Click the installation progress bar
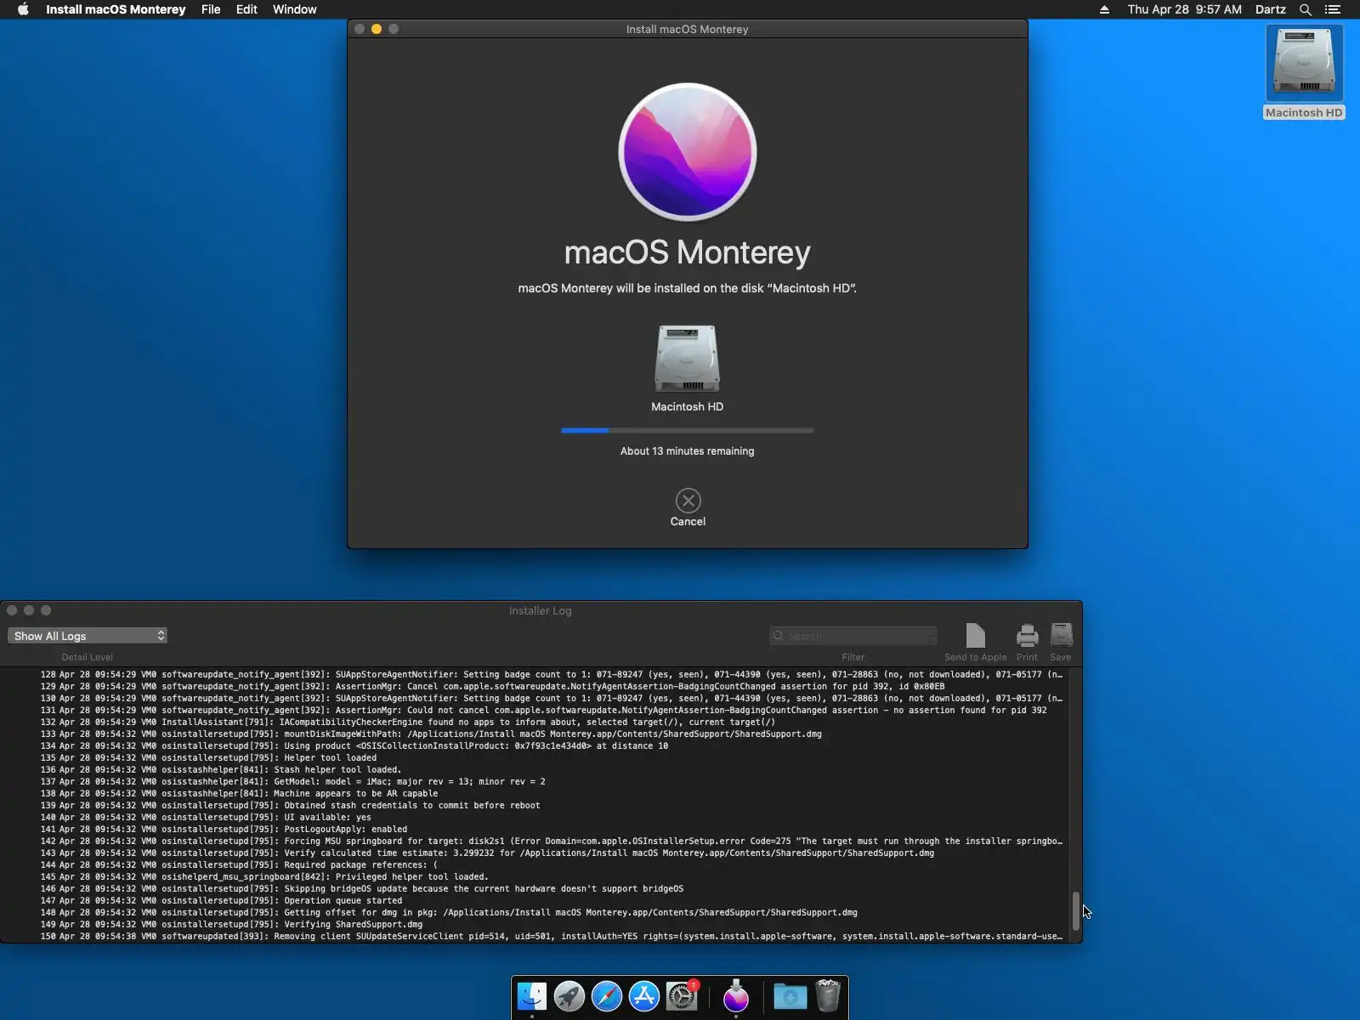The width and height of the screenshot is (1360, 1020). point(687,430)
